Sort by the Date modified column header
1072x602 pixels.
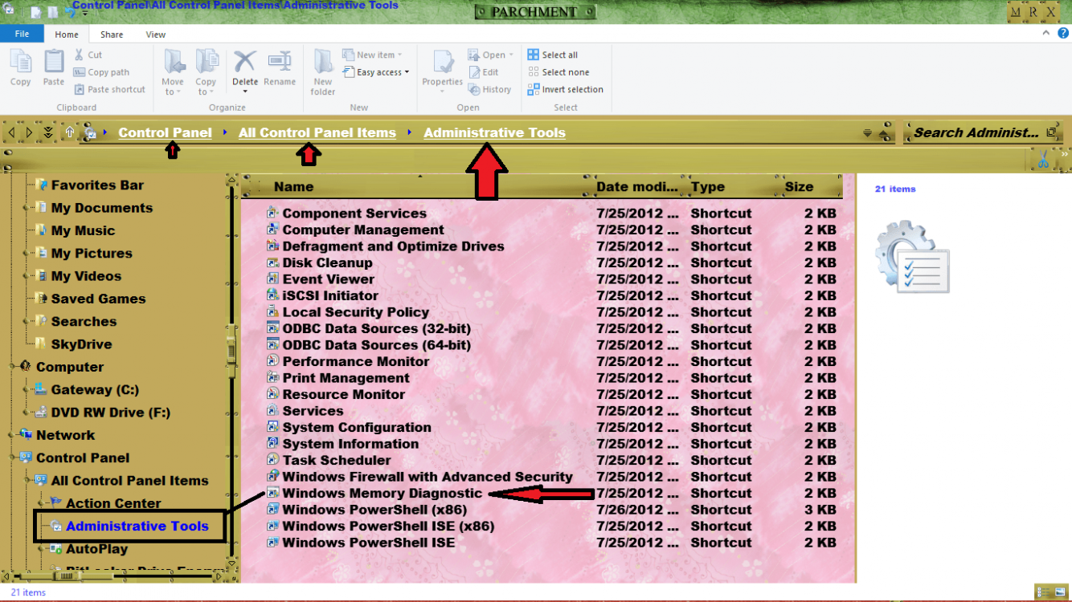coord(637,186)
